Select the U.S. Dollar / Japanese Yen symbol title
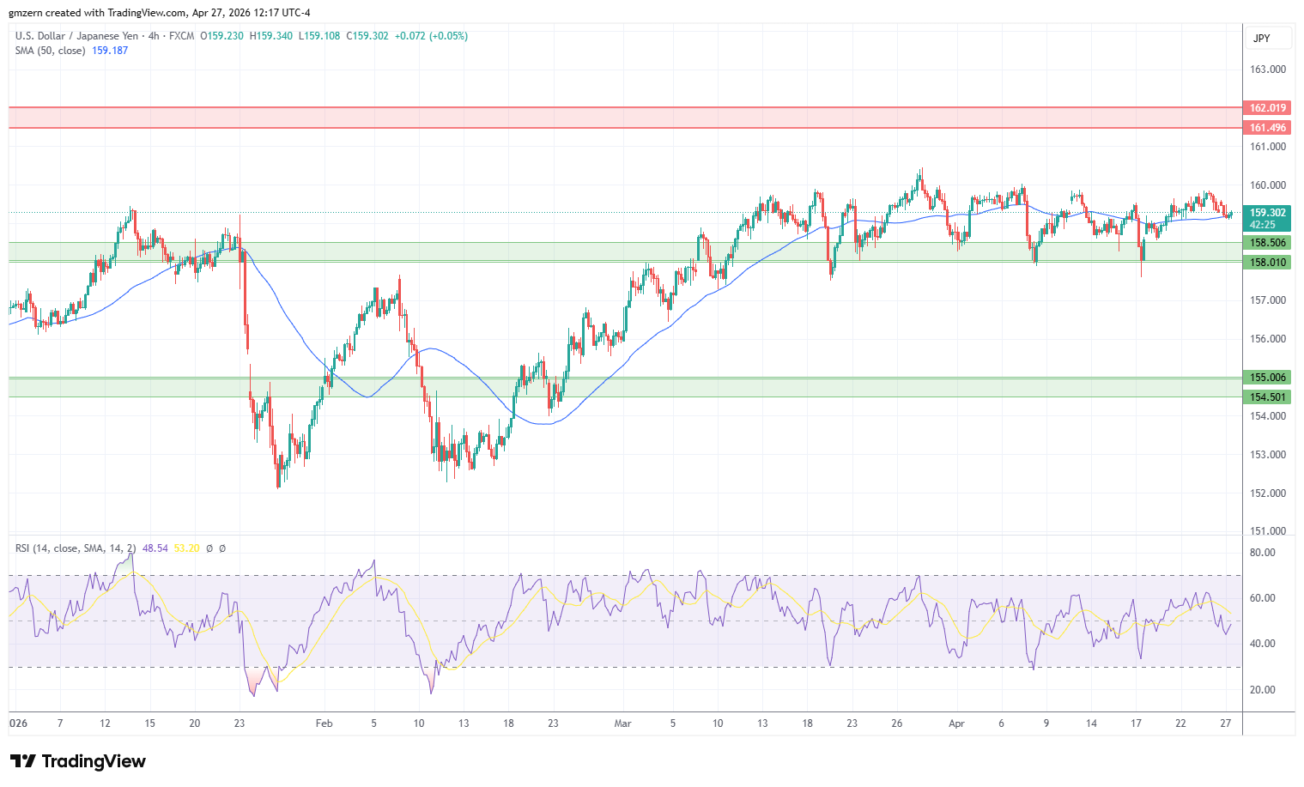 point(76,36)
